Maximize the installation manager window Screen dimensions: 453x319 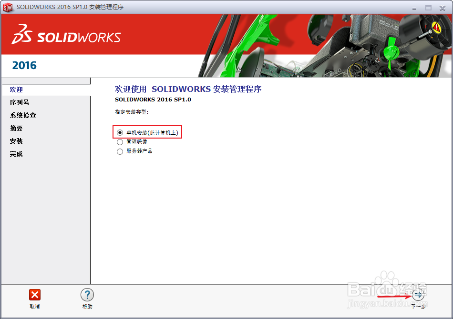429,8
